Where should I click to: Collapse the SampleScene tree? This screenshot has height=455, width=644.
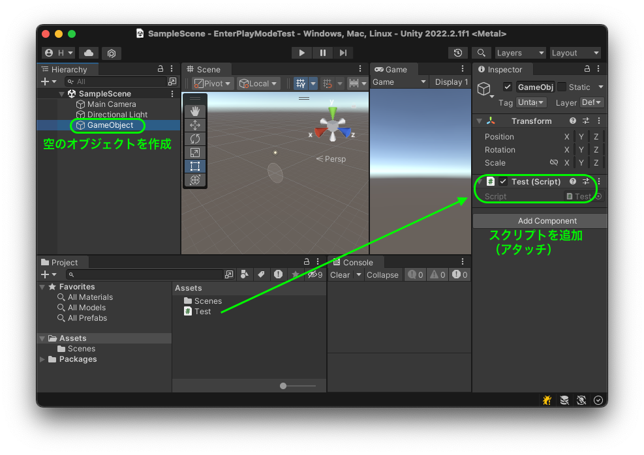61,94
